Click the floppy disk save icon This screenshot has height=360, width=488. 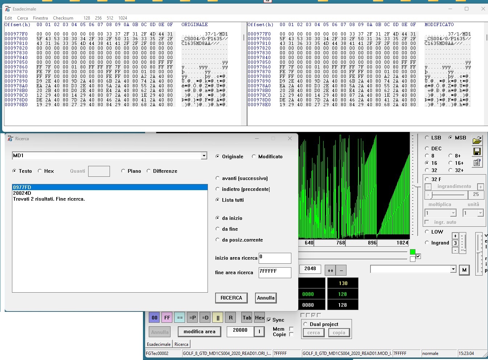(477, 151)
